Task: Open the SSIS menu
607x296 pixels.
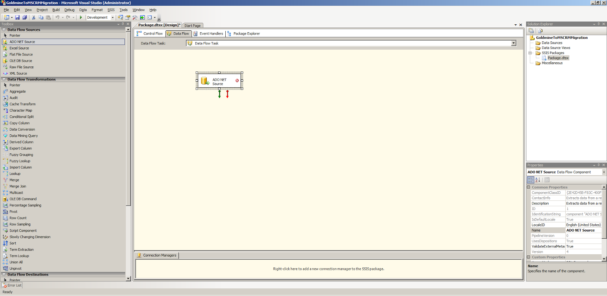Action: pyautogui.click(x=111, y=10)
